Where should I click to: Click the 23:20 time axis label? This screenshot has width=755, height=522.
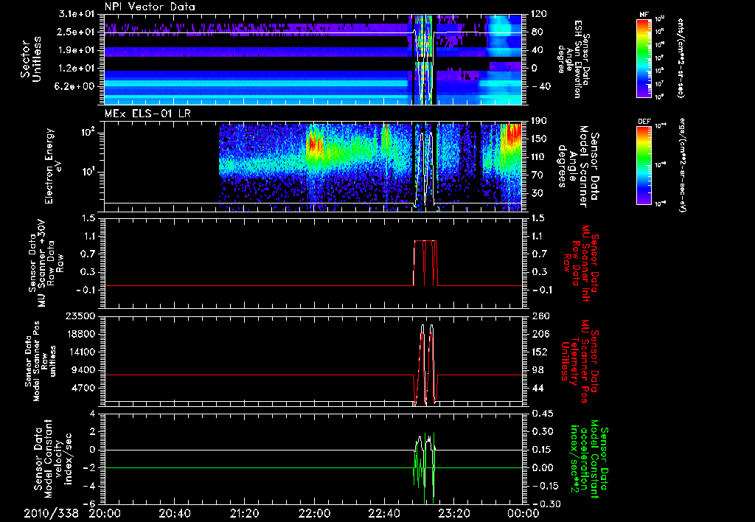pos(454,513)
